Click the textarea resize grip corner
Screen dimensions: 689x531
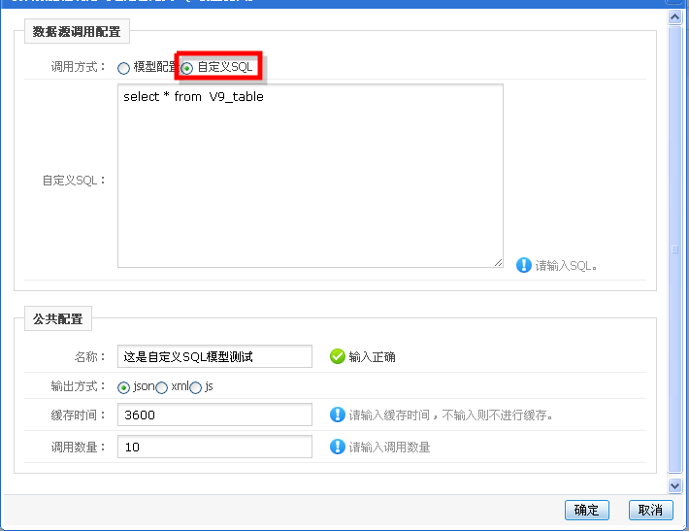point(498,262)
